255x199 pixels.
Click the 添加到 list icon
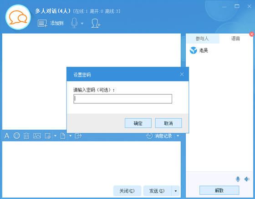point(42,23)
